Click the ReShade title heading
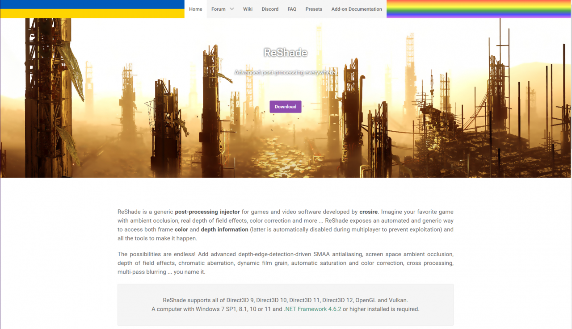This screenshot has height=329, width=572. pos(286,53)
